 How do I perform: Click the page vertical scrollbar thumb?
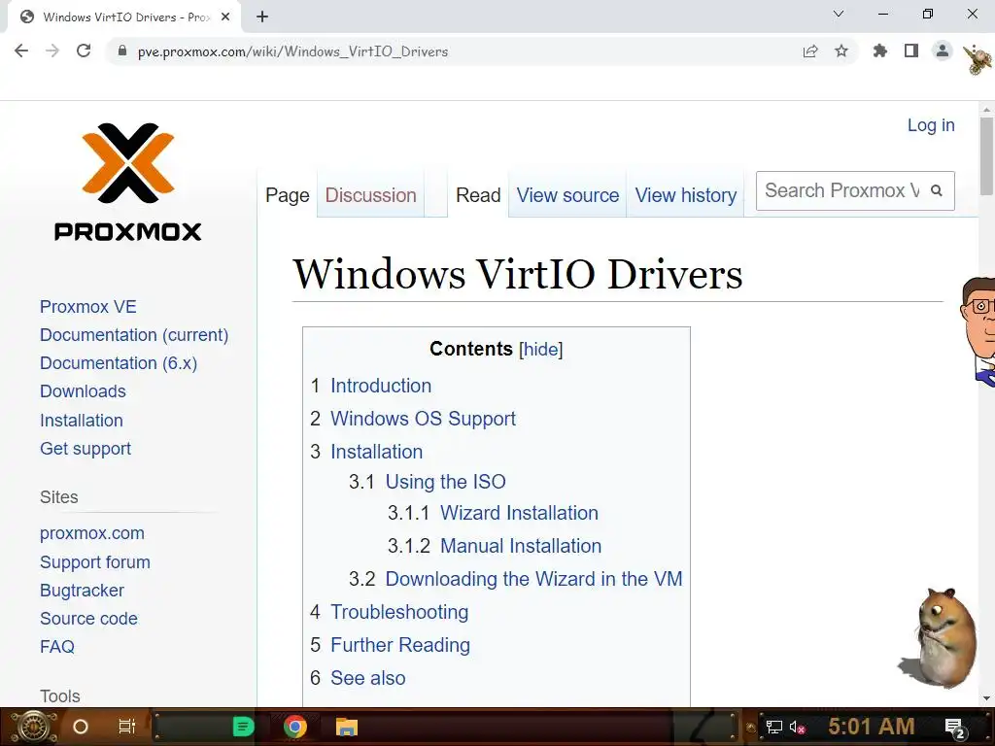point(986,155)
